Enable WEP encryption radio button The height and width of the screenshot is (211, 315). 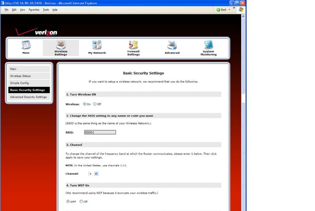coord(69,201)
